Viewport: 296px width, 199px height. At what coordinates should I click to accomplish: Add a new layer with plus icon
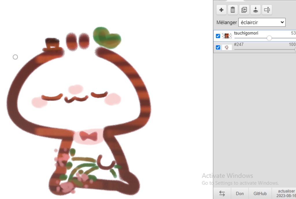click(221, 10)
